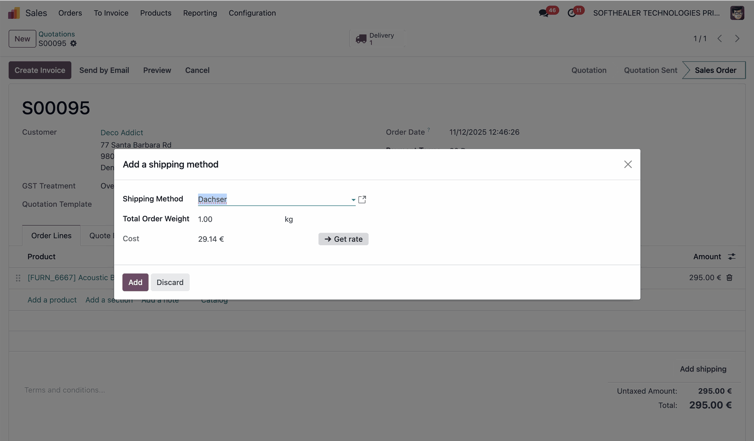The image size is (754, 441).
Task: Click Add to confirm shipping method
Action: [135, 282]
